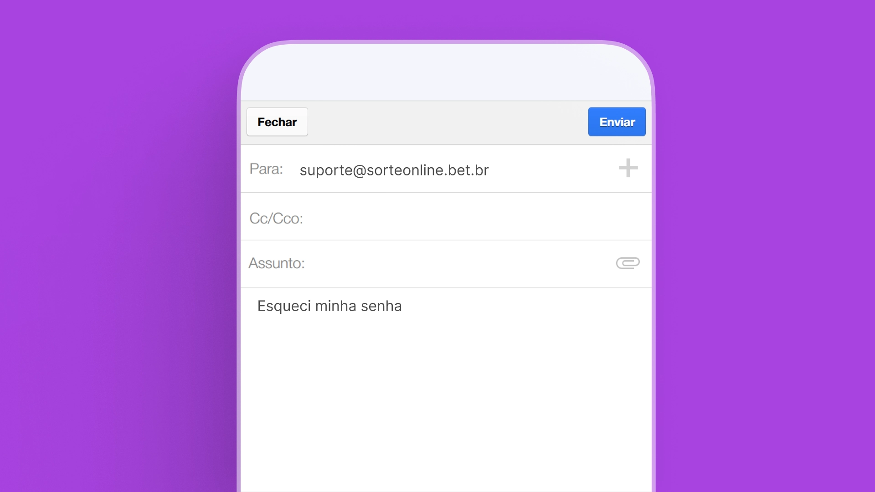Tap the blank status area above the toolbar
Viewport: 875px width, 492px height.
(x=446, y=73)
